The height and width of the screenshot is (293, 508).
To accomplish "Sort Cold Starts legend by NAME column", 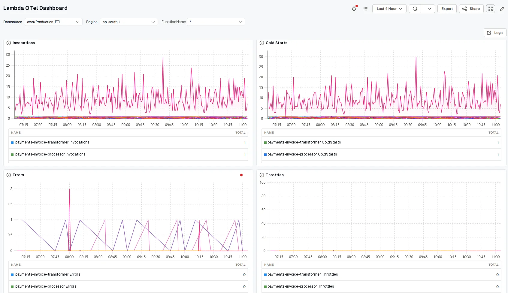I will pyautogui.click(x=269, y=133).
